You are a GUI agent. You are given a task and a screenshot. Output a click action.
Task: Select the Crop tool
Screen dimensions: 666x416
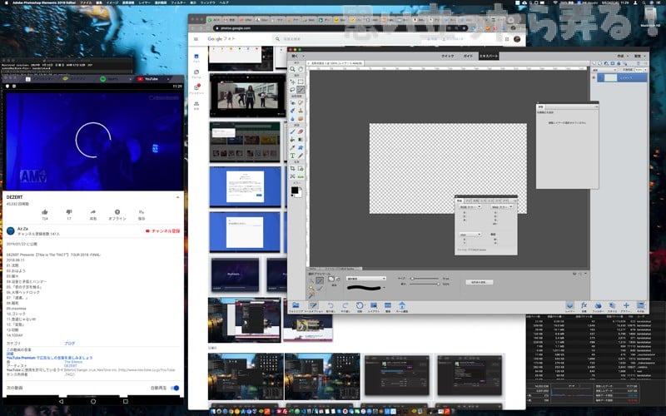[x=293, y=169]
